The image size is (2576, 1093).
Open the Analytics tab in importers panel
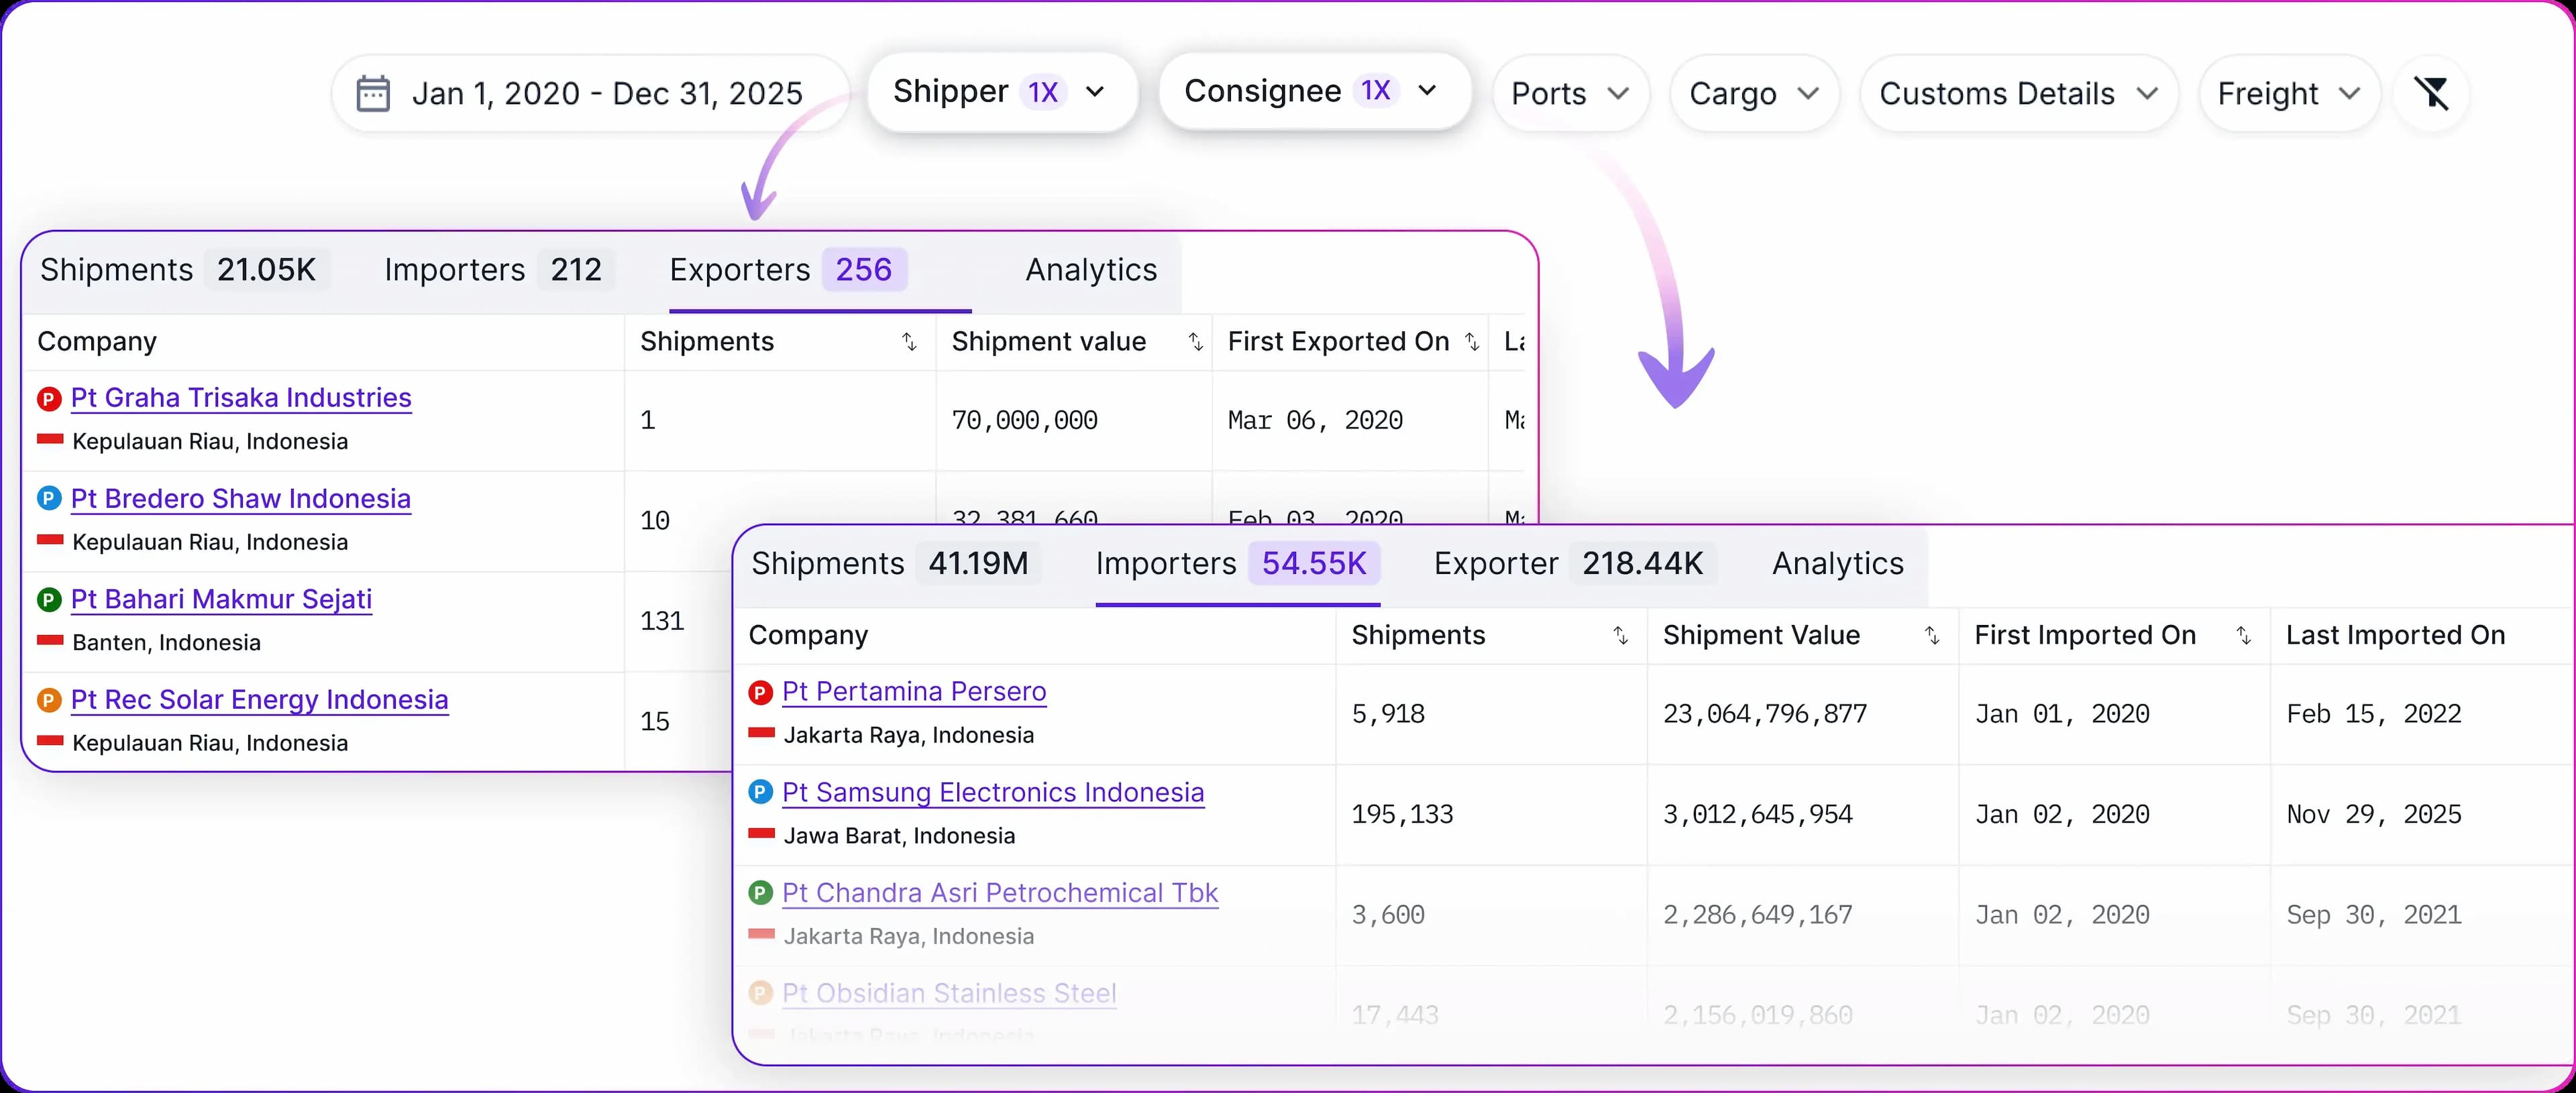coord(1838,564)
